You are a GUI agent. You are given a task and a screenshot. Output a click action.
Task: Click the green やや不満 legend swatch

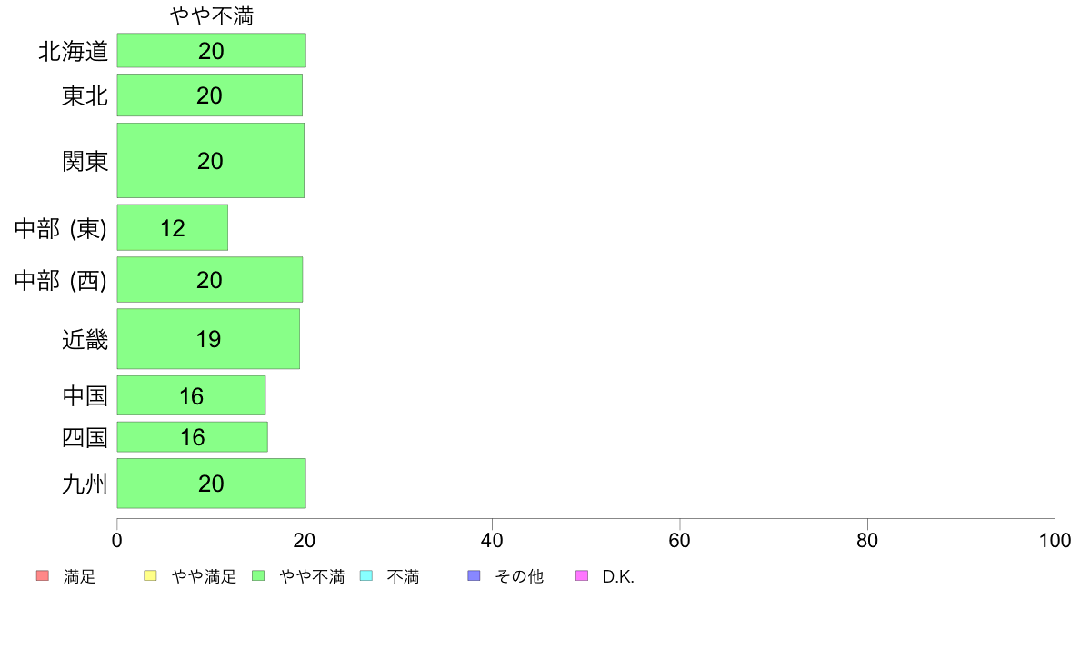point(258,575)
